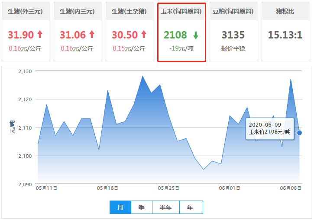Switch to the 豆粕(饲料原料) card
314x220 pixels.
click(x=233, y=11)
